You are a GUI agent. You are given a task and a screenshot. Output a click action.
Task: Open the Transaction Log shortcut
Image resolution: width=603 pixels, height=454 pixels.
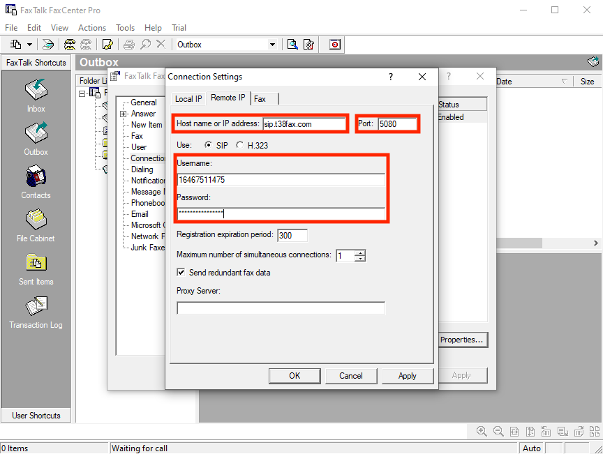[x=36, y=312]
